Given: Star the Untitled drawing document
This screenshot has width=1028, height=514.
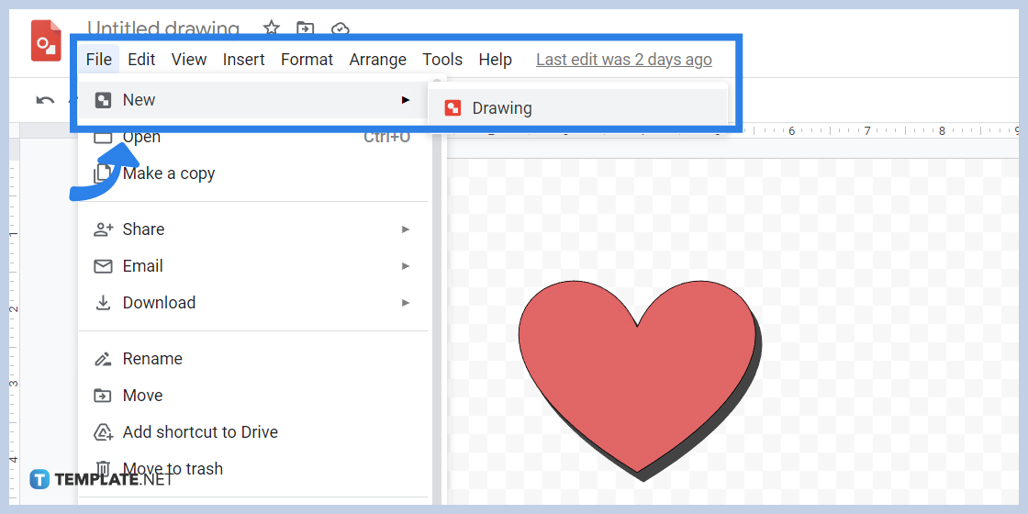Looking at the screenshot, I should [x=272, y=28].
